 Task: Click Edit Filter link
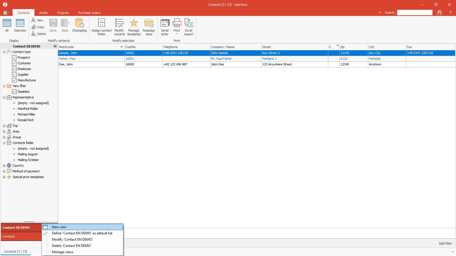pyautogui.click(x=445, y=243)
